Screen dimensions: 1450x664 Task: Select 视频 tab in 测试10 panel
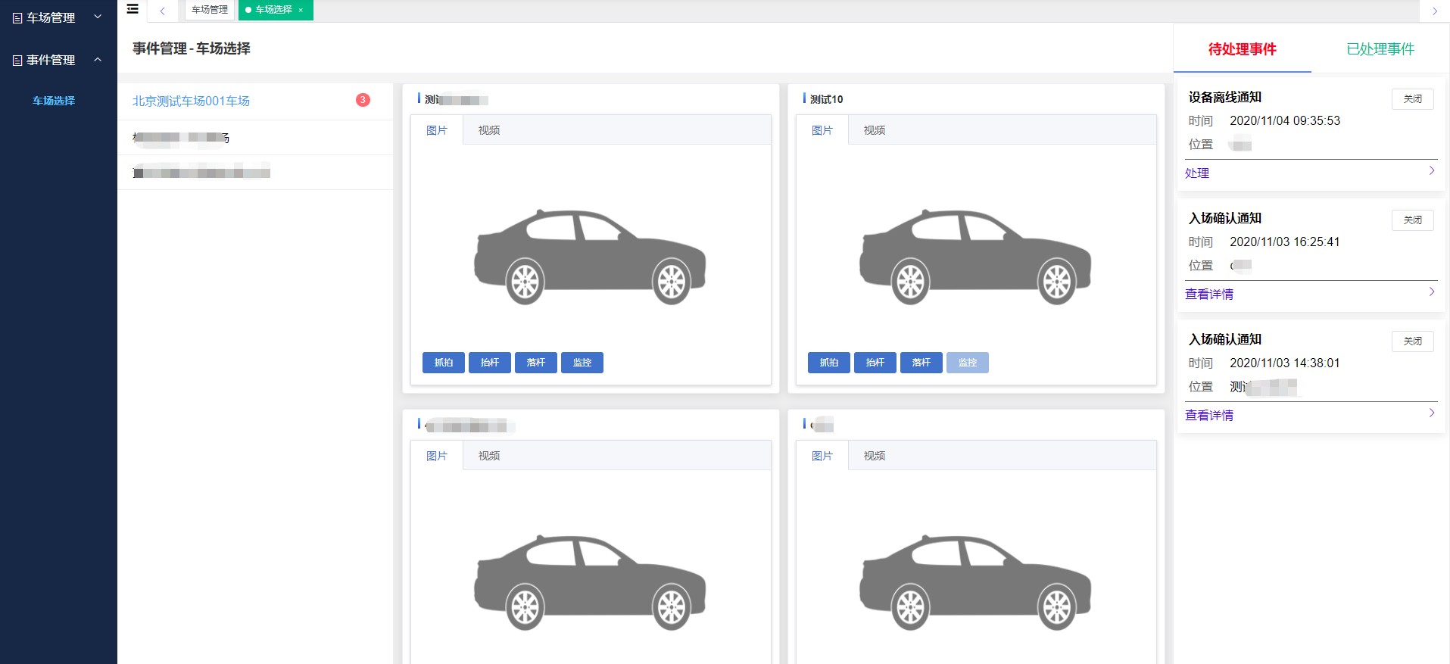coord(874,130)
